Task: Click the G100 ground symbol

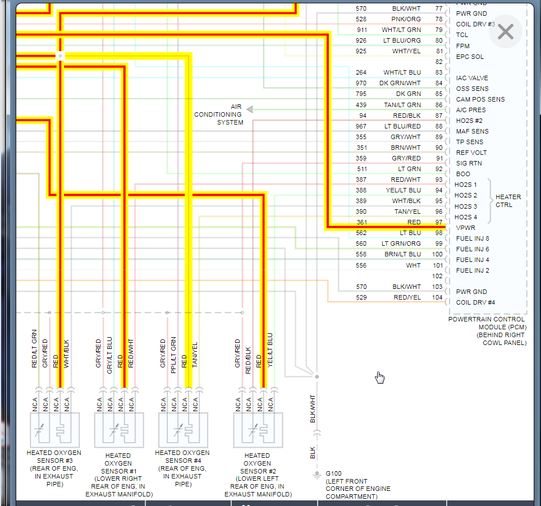Action: pos(317,475)
